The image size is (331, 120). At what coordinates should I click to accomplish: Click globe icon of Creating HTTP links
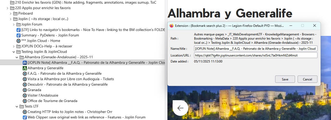[x=25, y=112]
